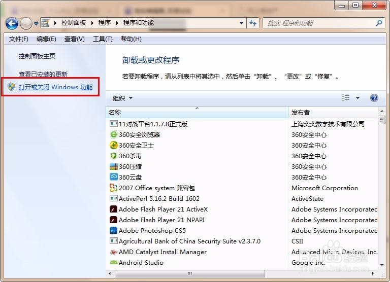Viewport: 390px width, 282px height.
Task: Click the vertical scrollbar up arrow
Action: [x=382, y=111]
